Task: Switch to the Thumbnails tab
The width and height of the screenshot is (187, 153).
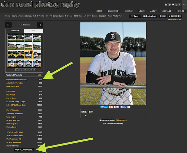Action: 15,31
